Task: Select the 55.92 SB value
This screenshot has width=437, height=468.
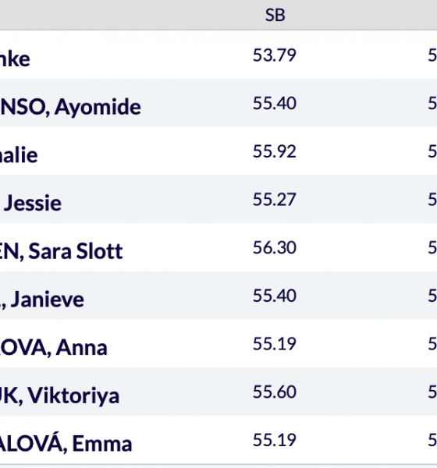Action: point(275,151)
